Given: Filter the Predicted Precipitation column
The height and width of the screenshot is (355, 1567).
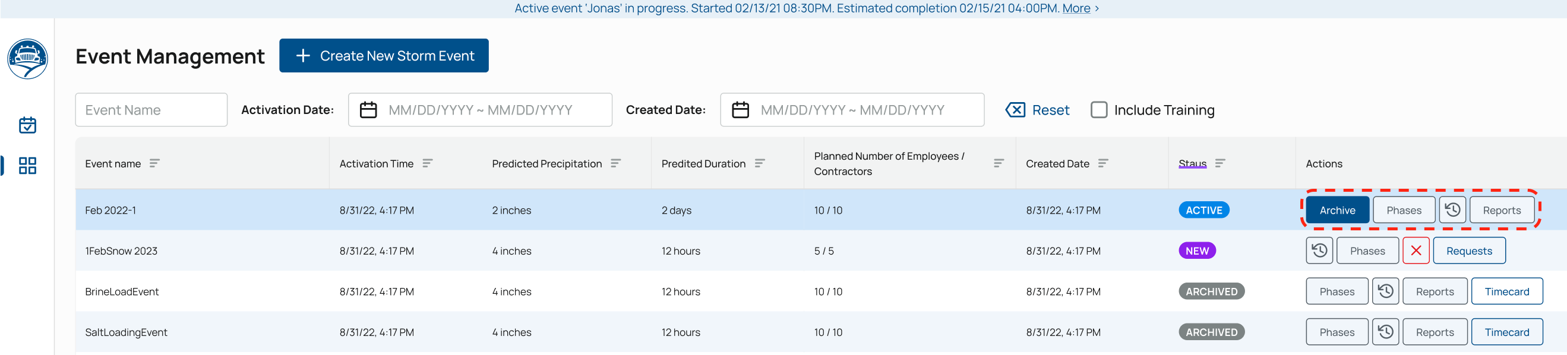Looking at the screenshot, I should pyautogui.click(x=615, y=163).
